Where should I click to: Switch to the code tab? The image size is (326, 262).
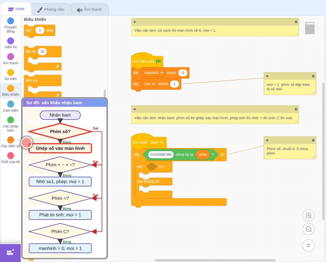point(16,9)
